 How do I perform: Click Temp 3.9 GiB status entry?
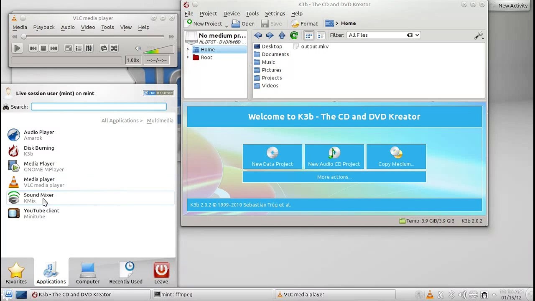click(427, 221)
